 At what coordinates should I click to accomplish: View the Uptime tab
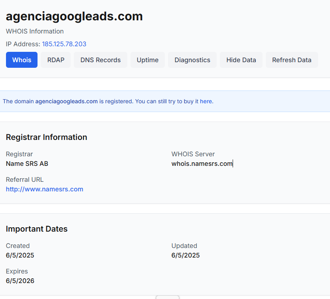[x=148, y=60]
